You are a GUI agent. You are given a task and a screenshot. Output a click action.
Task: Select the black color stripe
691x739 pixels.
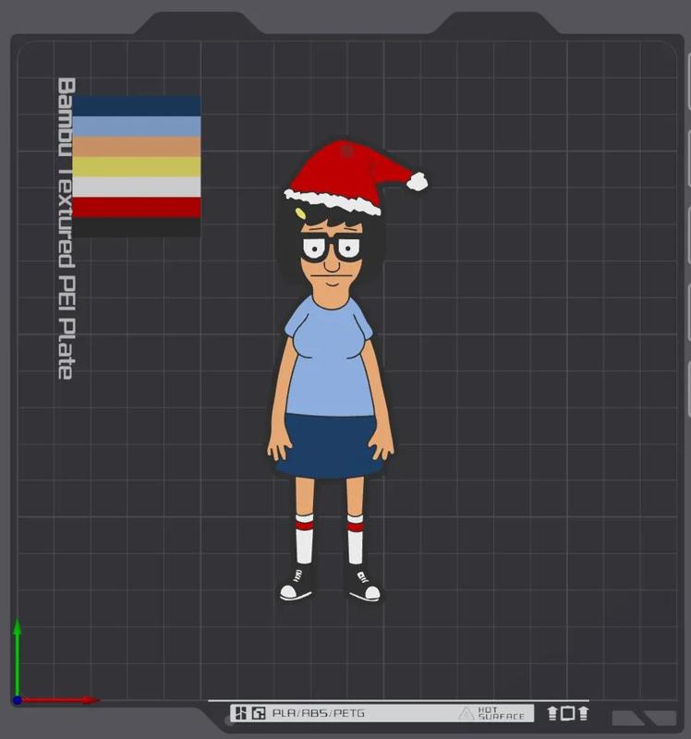point(137,227)
